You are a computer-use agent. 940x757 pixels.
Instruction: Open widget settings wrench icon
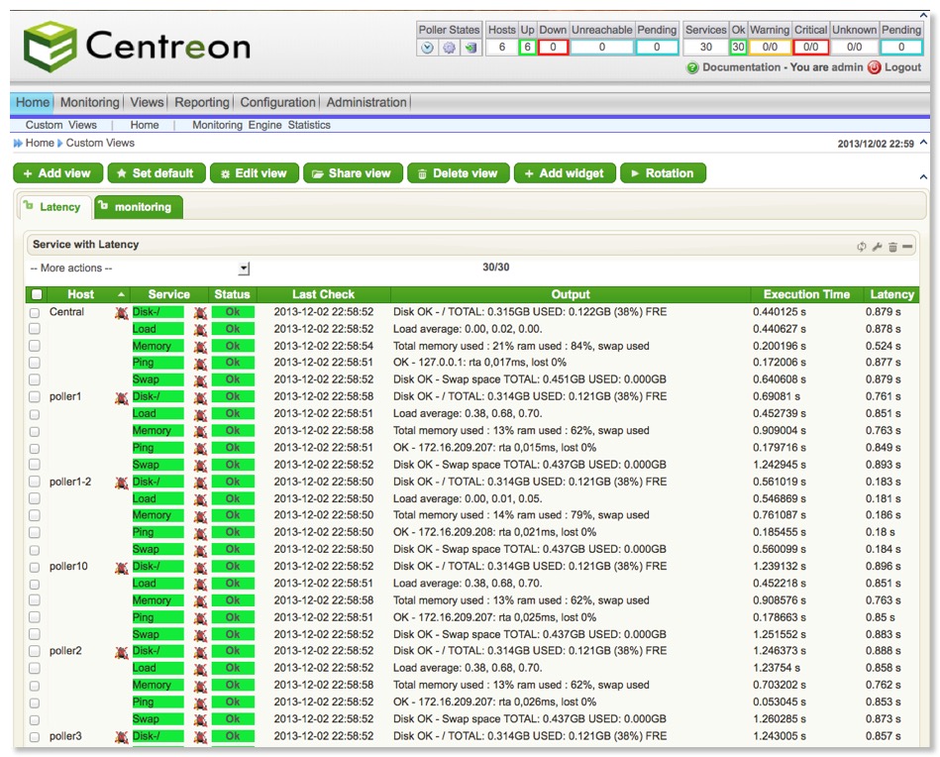[877, 247]
